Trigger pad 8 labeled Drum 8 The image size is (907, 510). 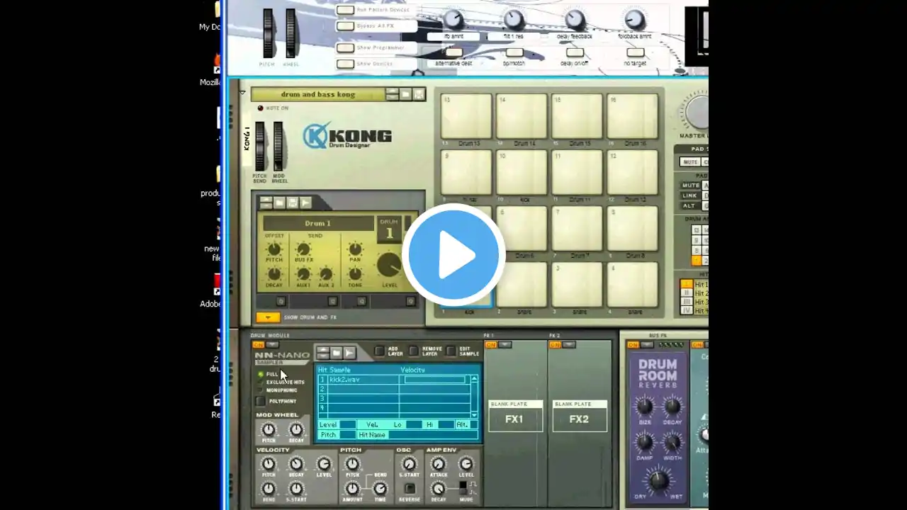[633, 229]
